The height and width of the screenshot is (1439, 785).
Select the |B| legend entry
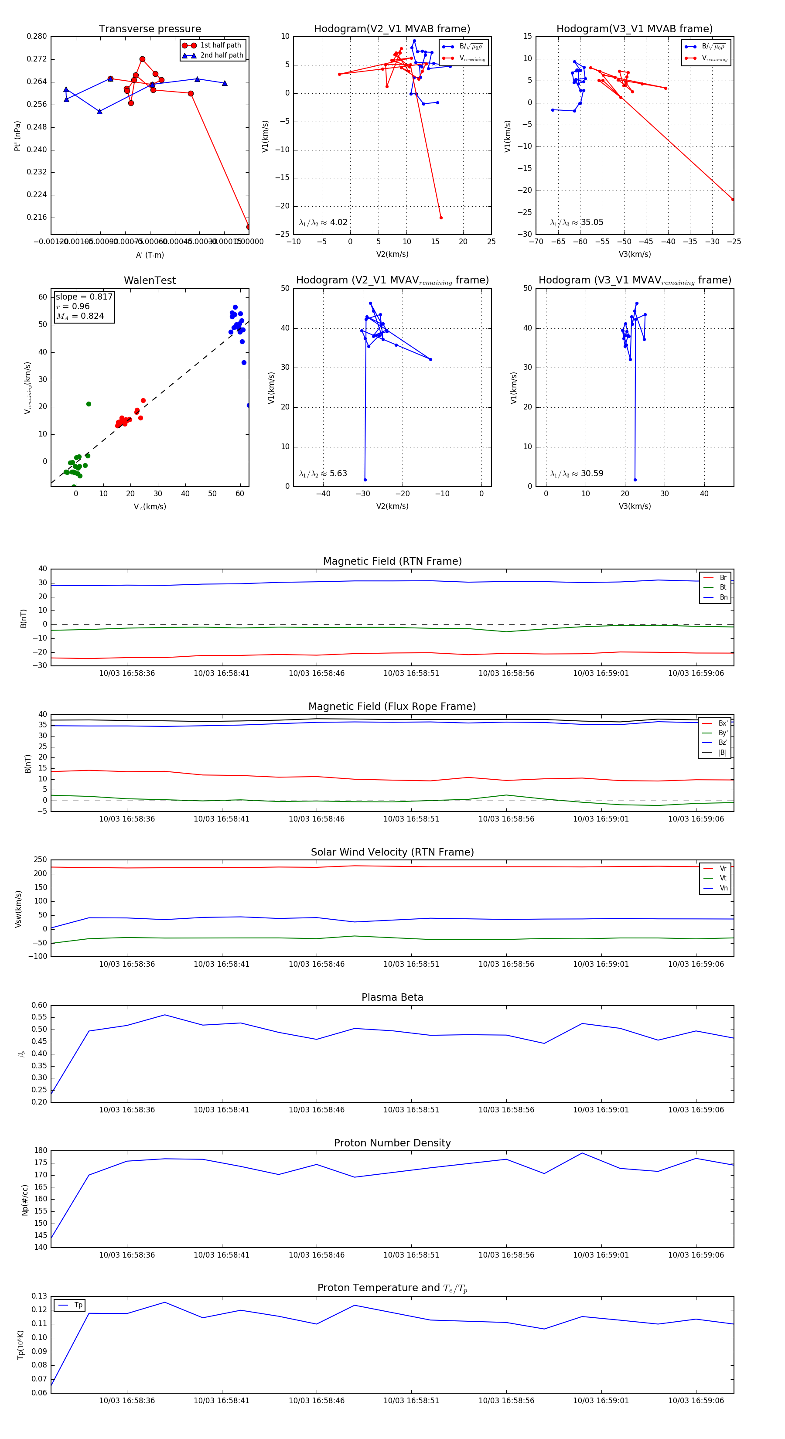point(715,753)
